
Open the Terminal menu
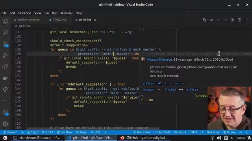coord(67,13)
